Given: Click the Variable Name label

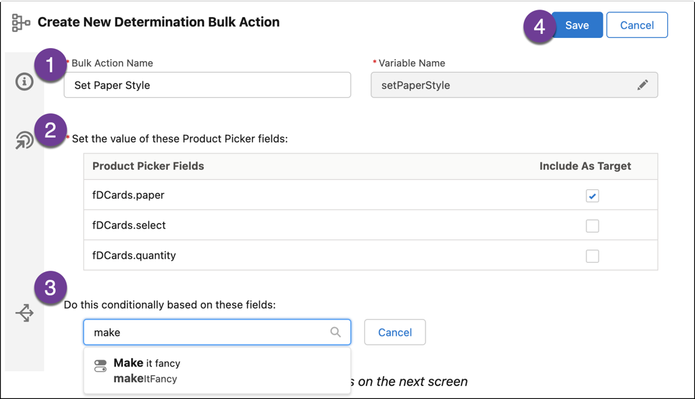Looking at the screenshot, I should [x=412, y=63].
